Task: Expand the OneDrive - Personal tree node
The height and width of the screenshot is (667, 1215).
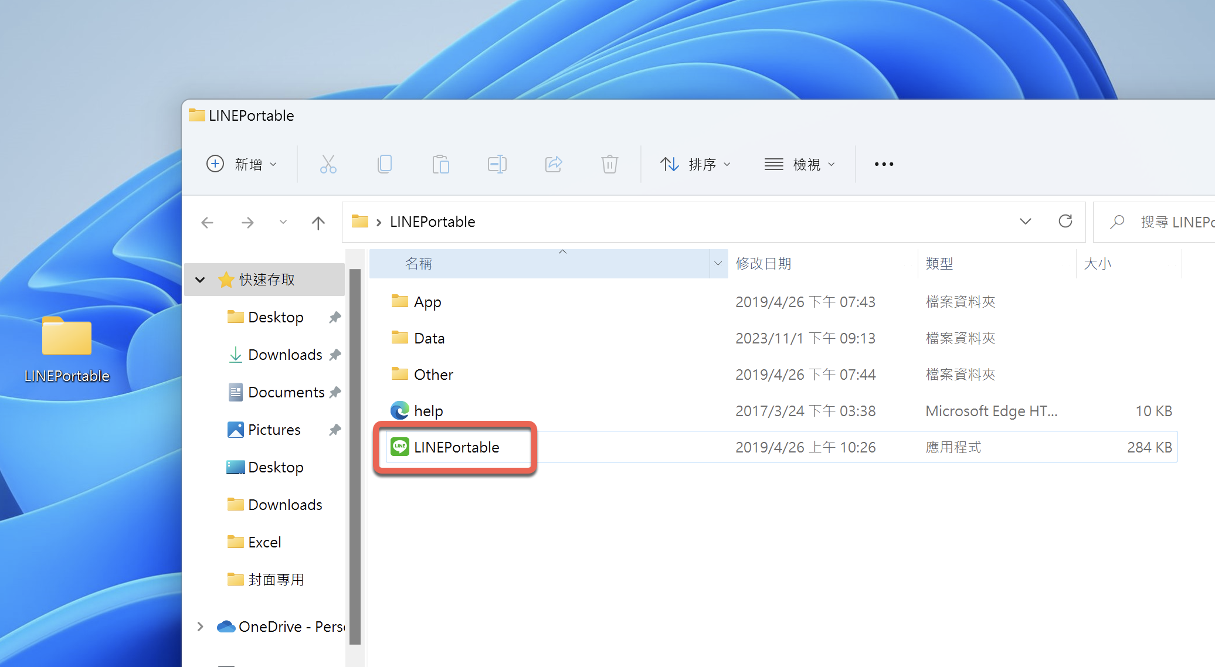Action: pos(200,627)
